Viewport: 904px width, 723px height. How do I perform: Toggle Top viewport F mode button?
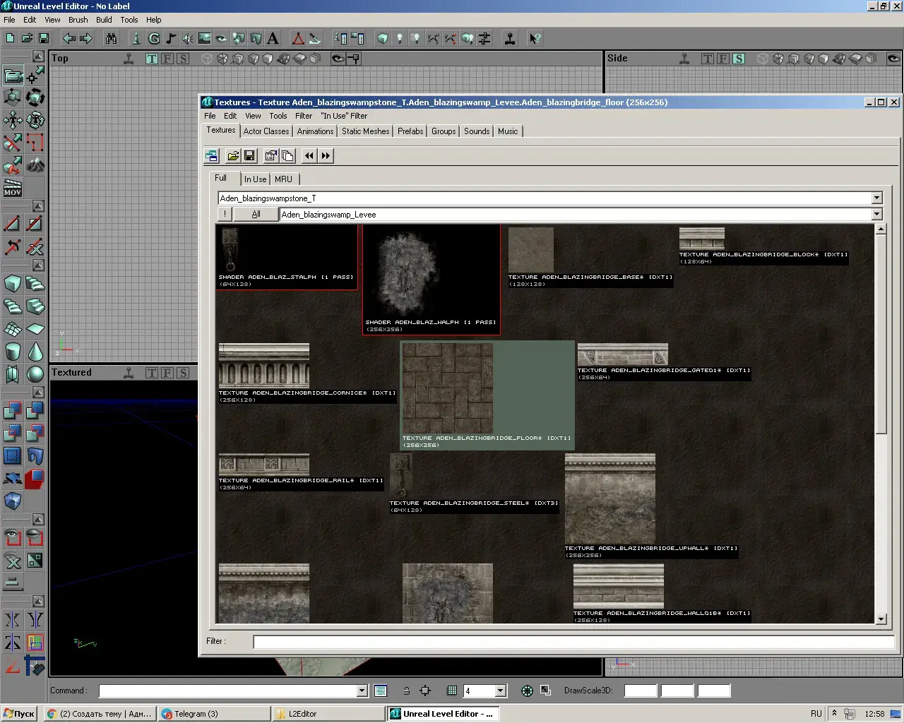[167, 59]
